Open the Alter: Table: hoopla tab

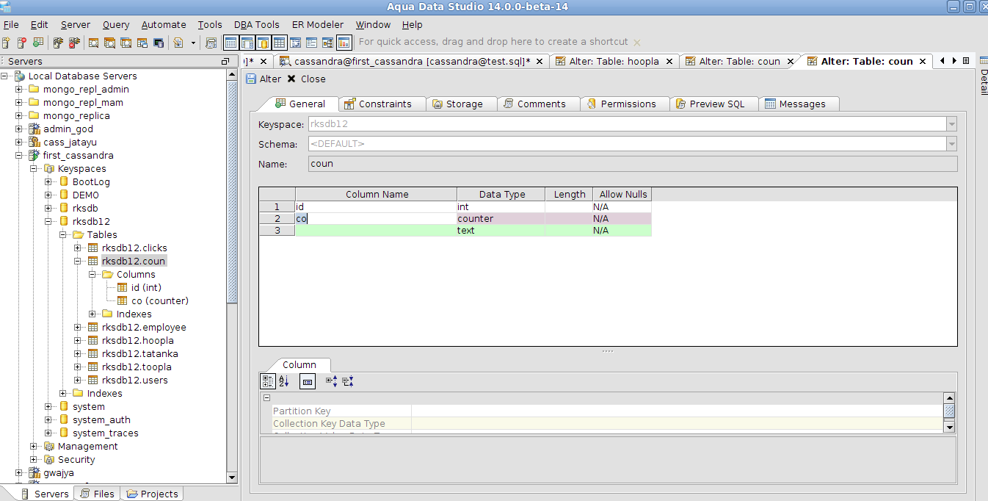tap(614, 61)
